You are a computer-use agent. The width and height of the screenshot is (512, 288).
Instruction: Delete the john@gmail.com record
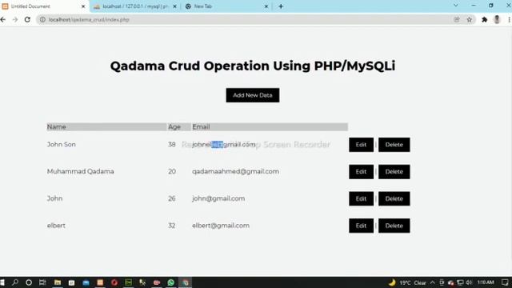[394, 199]
